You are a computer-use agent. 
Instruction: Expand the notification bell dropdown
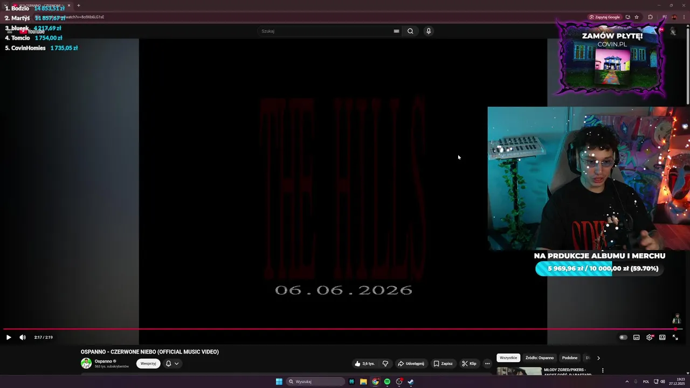[172, 364]
